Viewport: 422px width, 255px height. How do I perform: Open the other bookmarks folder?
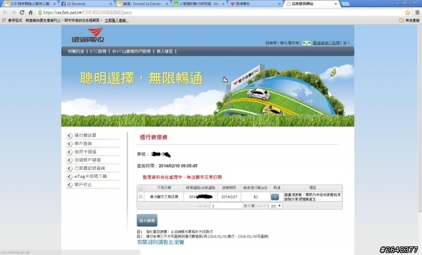[x=409, y=20]
